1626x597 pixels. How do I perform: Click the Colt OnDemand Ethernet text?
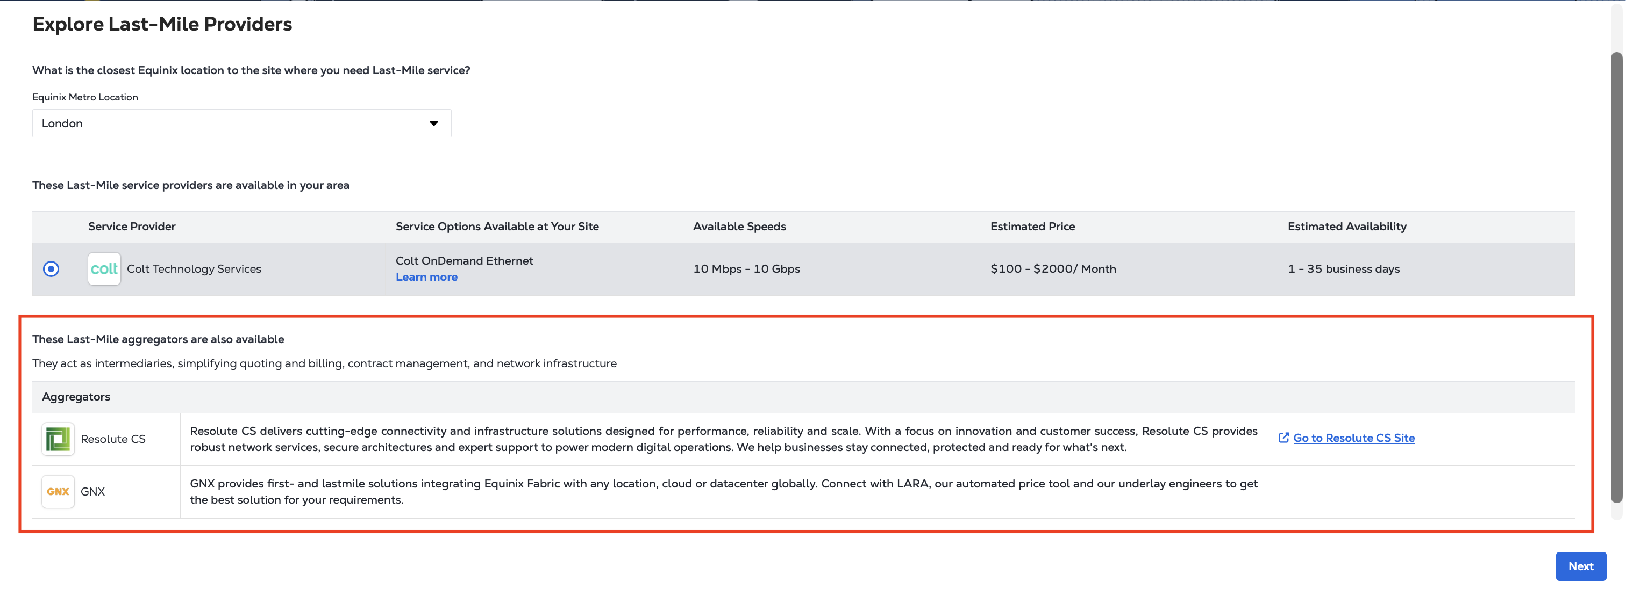pos(465,261)
